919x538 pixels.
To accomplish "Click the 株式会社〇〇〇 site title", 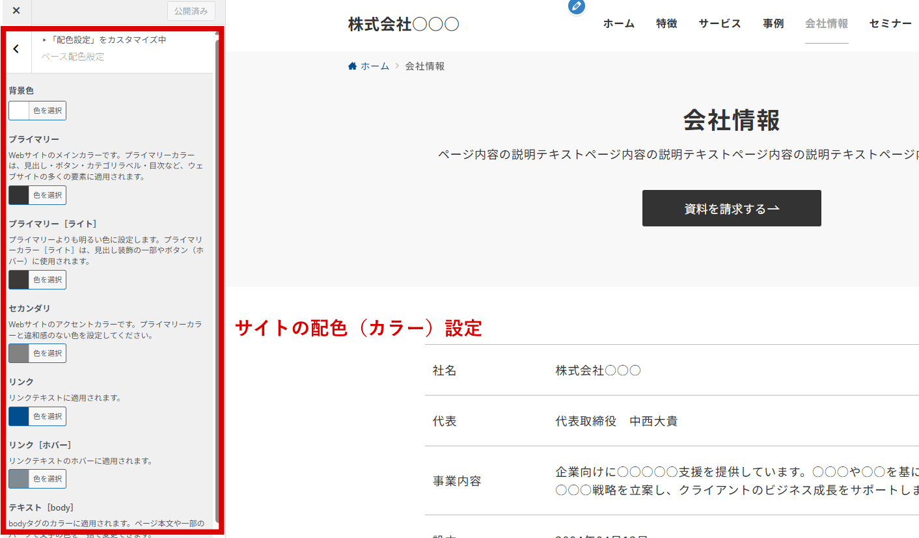I will (x=404, y=25).
